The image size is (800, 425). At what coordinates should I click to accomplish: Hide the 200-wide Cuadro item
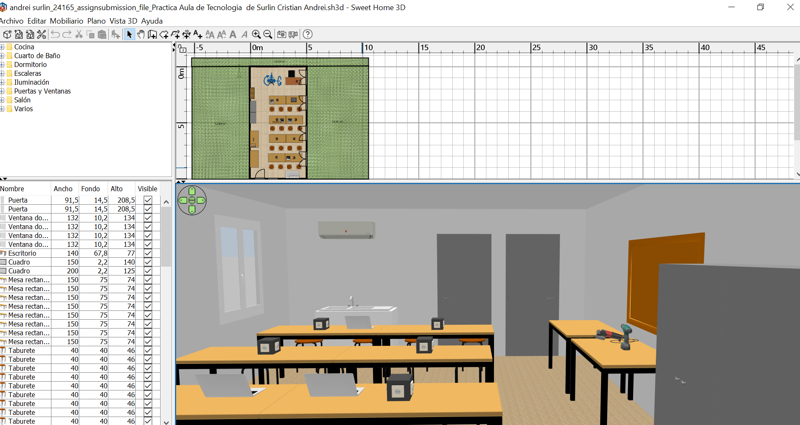tap(148, 271)
